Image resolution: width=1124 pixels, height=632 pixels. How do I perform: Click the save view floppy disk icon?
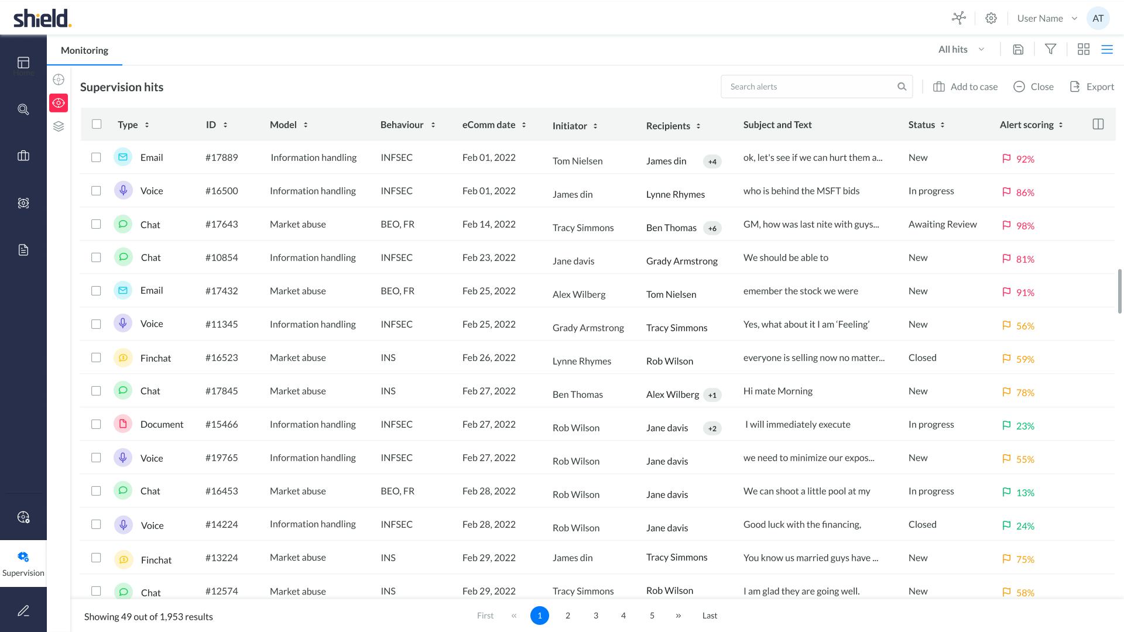(1018, 50)
